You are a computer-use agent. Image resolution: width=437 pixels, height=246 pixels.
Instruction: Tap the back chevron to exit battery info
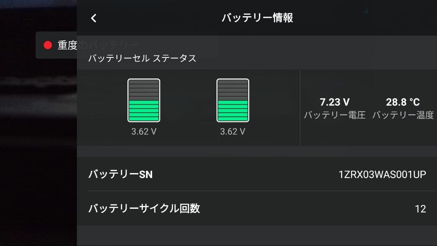(93, 18)
